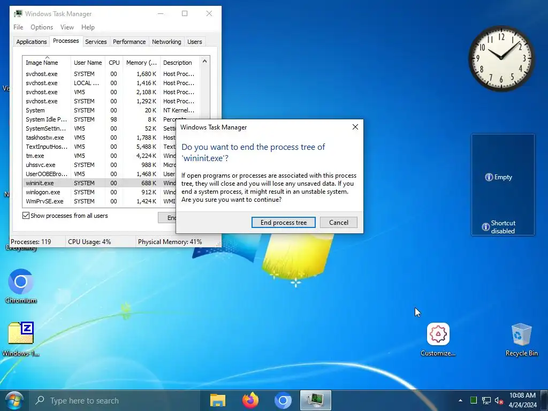Close the wininit.exe confirmation dialog
Viewport: 548px width, 411px height.
click(355, 127)
